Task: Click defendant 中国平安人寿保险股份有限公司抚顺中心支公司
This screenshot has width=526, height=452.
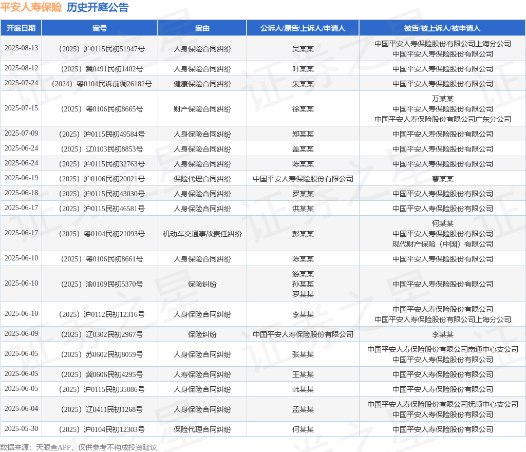Action: click(x=442, y=404)
